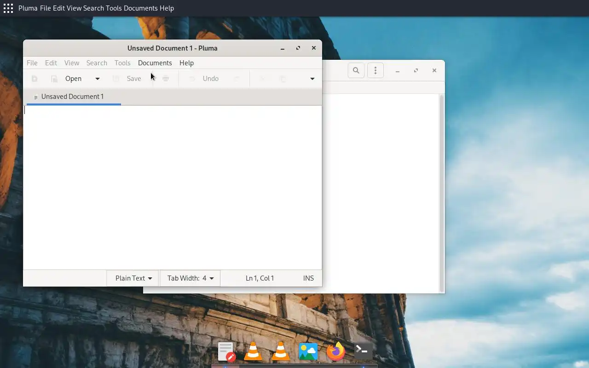Select the Unsaved Document 1 tab
The height and width of the screenshot is (368, 589).
74,97
